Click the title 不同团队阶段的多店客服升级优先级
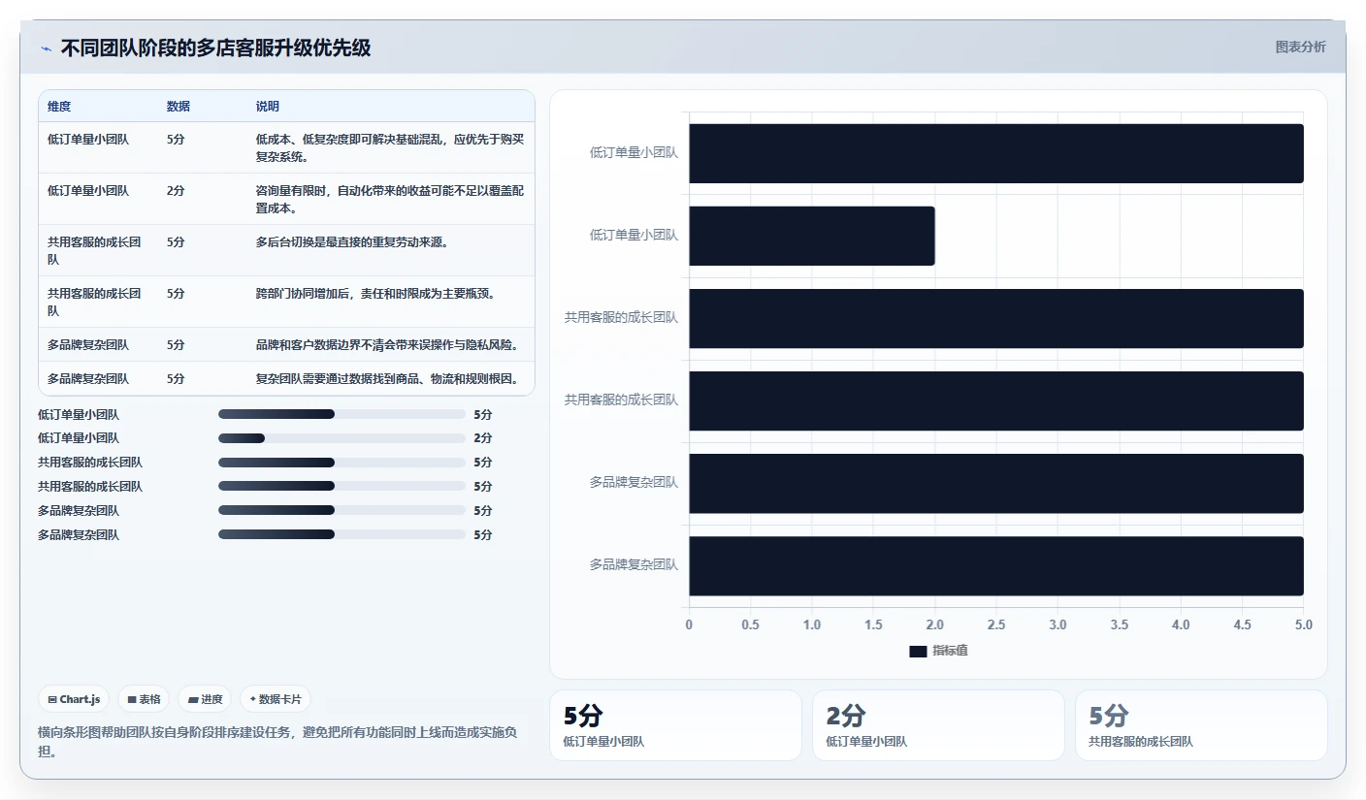 click(x=215, y=48)
